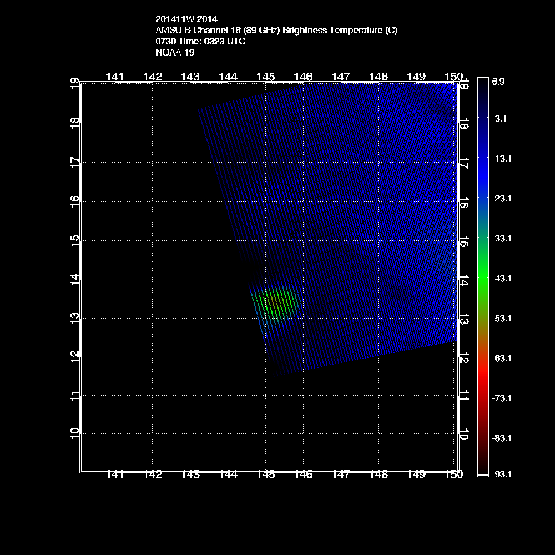This screenshot has height=555, width=555.
Task: Click the "201411W 2014" title line
Action: click(183, 19)
